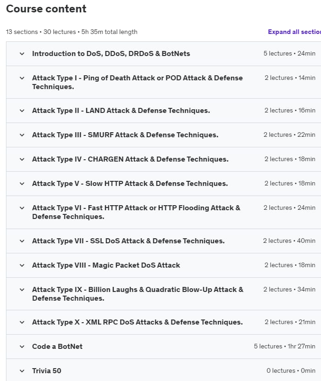Open Attack Type IX Billion Laughs title
This screenshot has width=321, height=381.
click(x=138, y=294)
